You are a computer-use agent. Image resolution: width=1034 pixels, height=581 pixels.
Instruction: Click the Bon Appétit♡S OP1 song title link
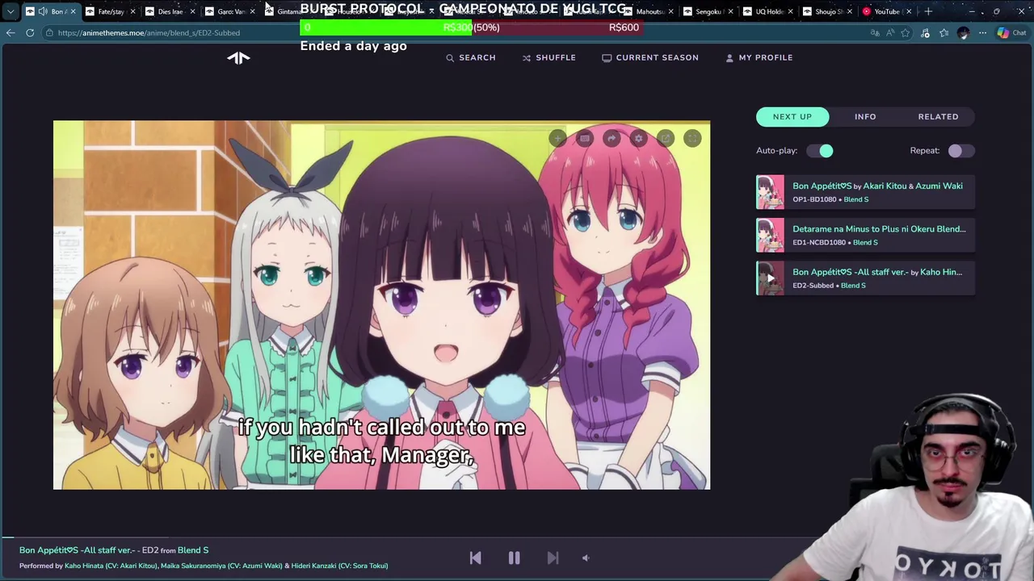click(x=822, y=186)
